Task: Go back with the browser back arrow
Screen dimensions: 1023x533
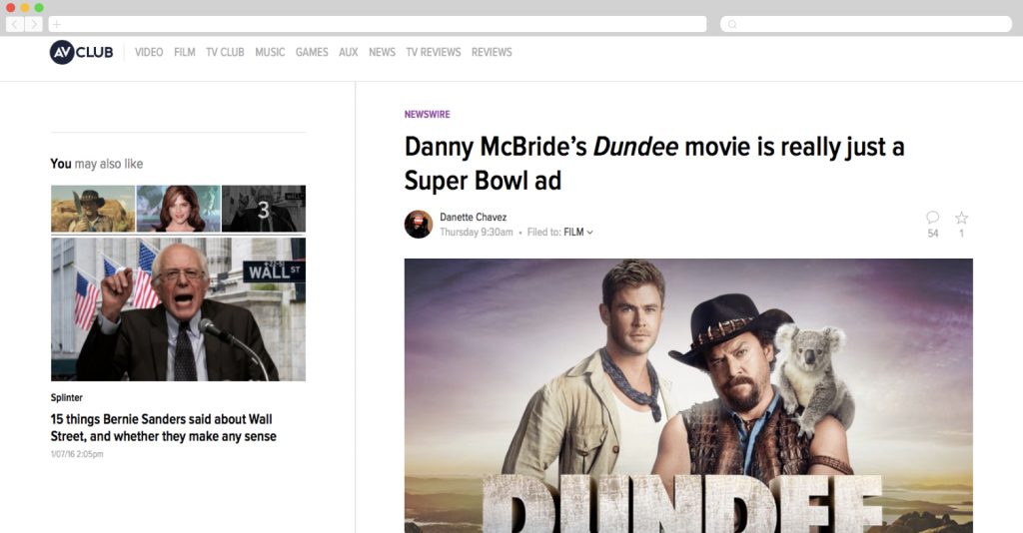Action: coord(15,24)
